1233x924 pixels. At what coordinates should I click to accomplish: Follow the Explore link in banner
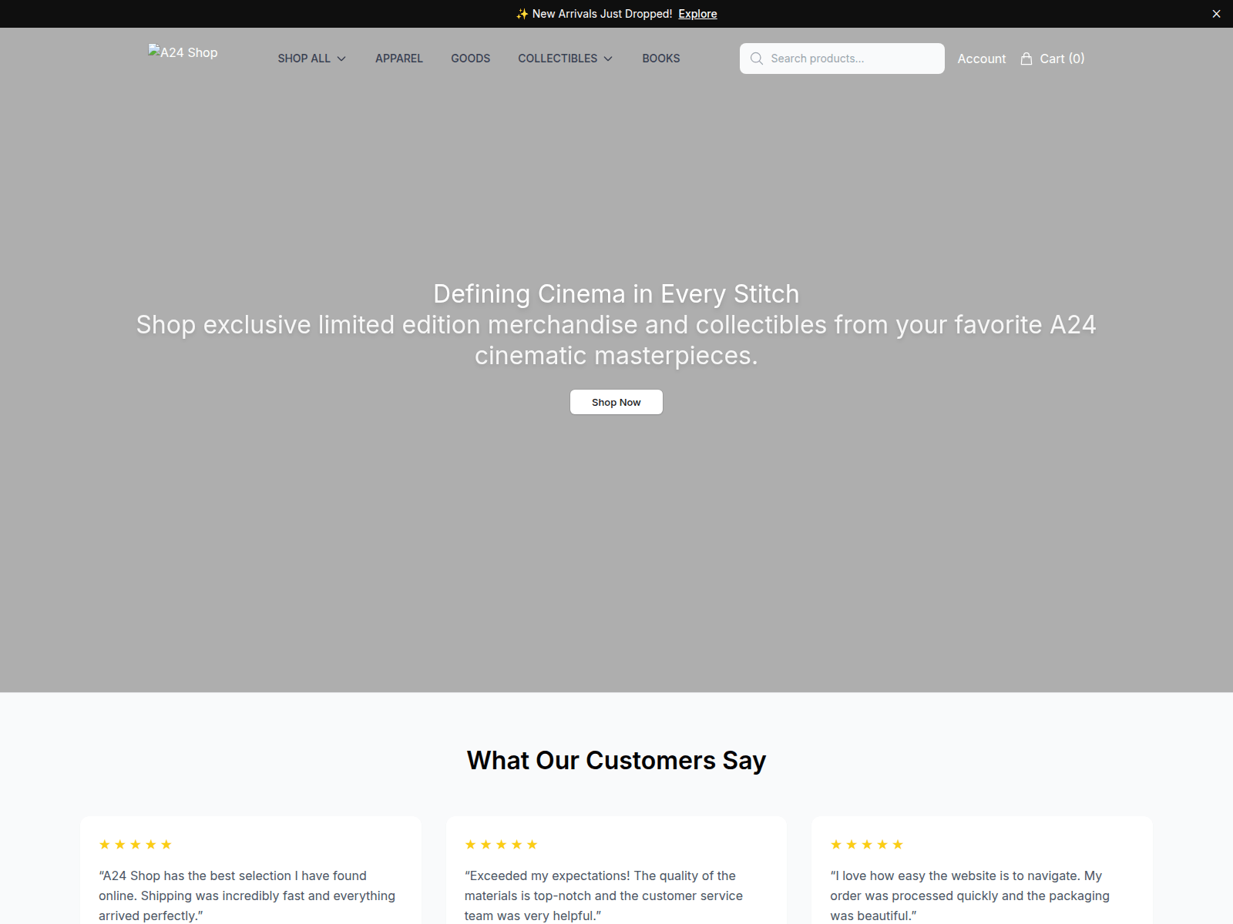697,14
